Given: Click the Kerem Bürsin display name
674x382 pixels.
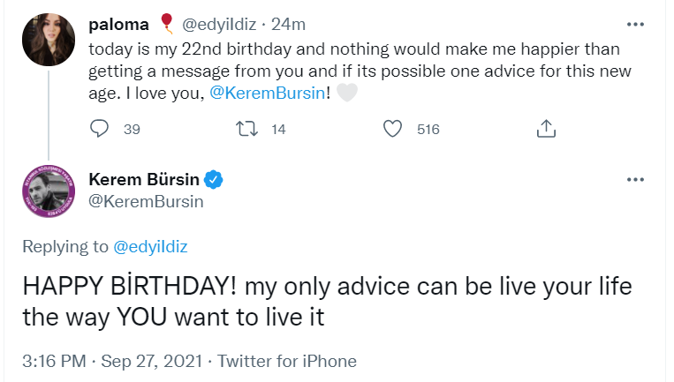Looking at the screenshot, I should pyautogui.click(x=145, y=180).
